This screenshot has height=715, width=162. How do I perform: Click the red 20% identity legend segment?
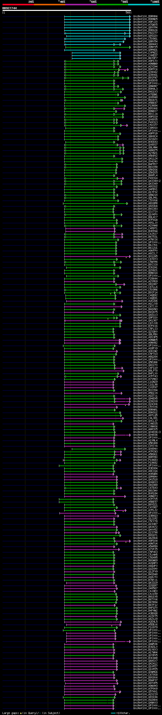[18, 5]
